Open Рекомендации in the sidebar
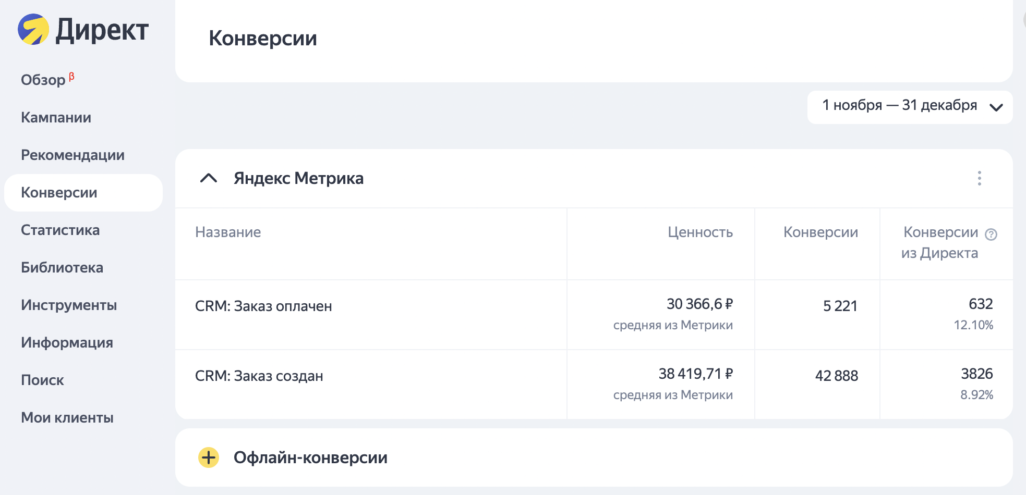The image size is (1026, 495). [73, 155]
